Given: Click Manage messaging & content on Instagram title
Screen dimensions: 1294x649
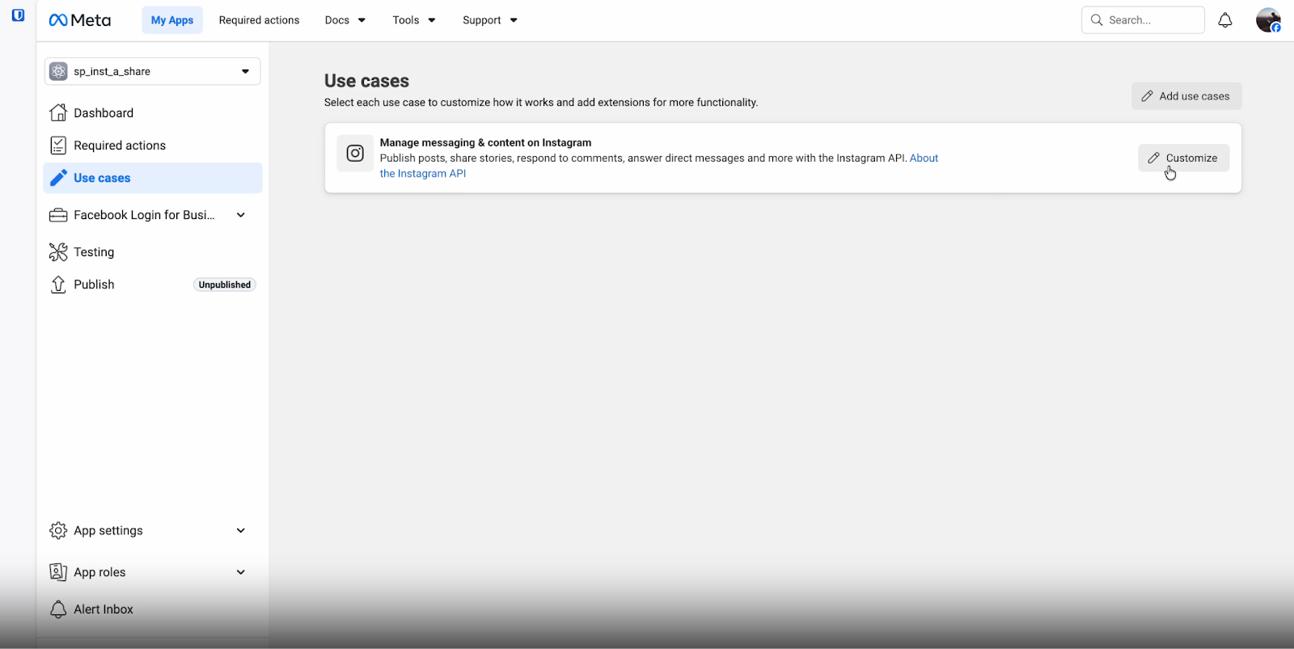Looking at the screenshot, I should 485,142.
